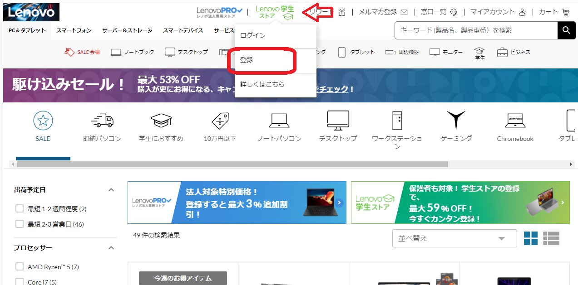
Task: Click the Lenovo logo
Action: pos(31,12)
